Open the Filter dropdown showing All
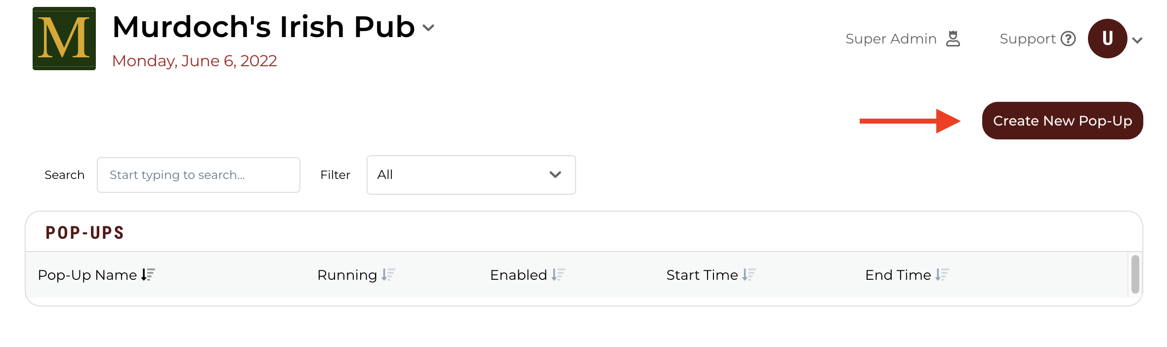The image size is (1167, 347). tap(471, 175)
